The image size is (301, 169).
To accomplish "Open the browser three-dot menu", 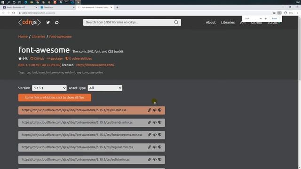I will pos(298,13).
